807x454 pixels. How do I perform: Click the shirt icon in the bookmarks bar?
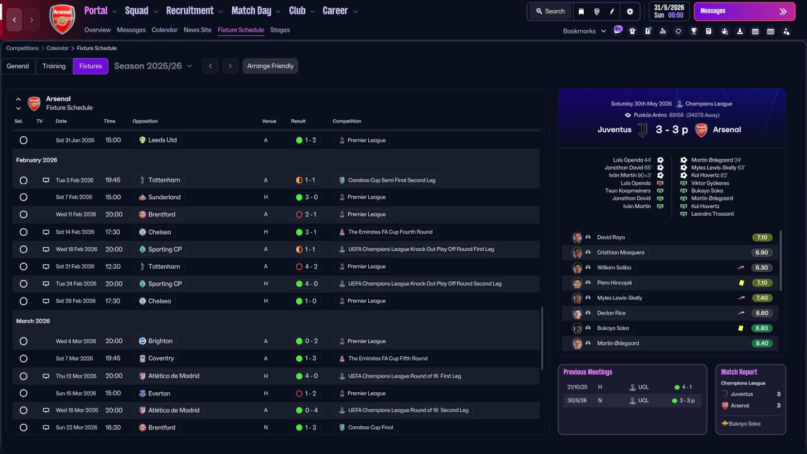click(632, 31)
